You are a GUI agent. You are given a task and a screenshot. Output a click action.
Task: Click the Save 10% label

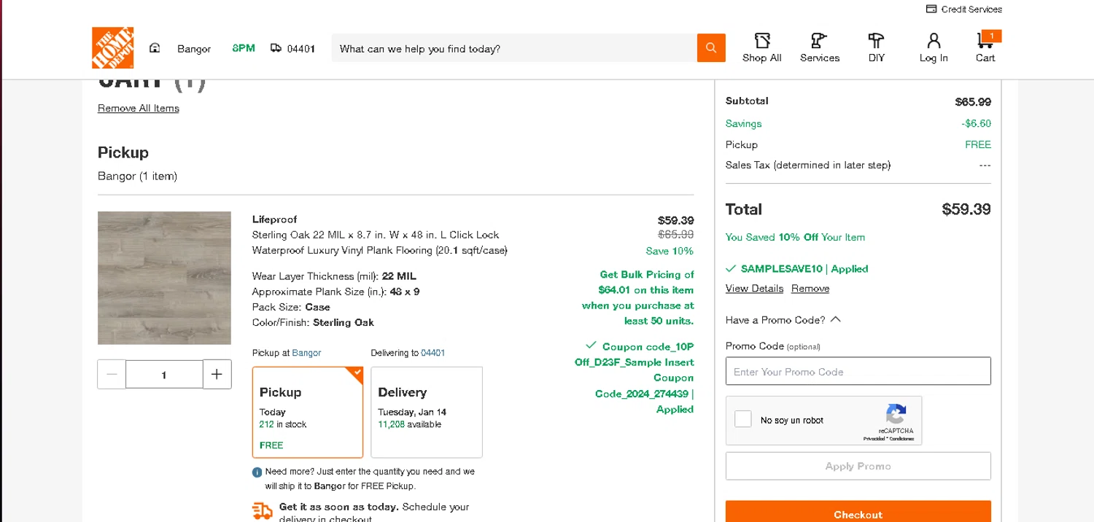(670, 251)
